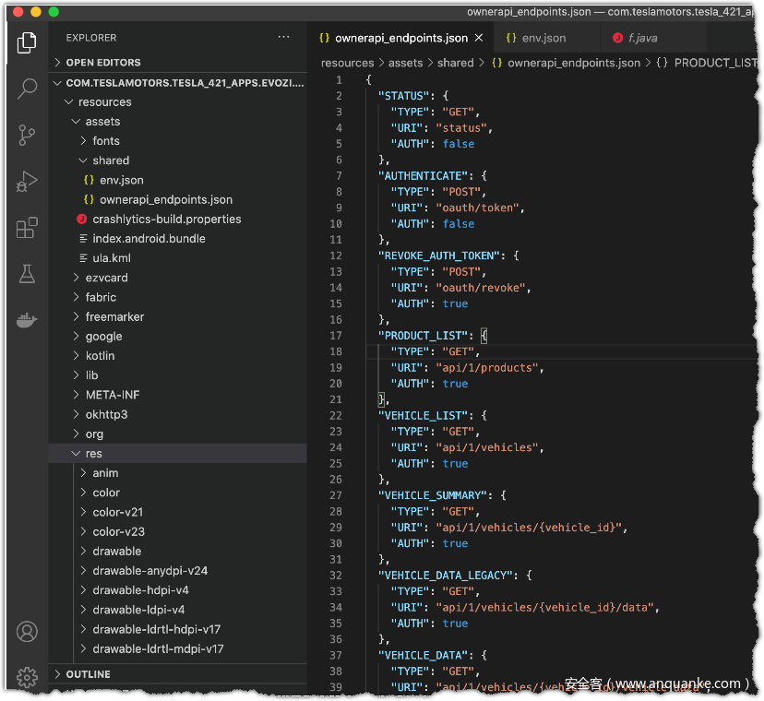Image resolution: width=764 pixels, height=701 pixels.
Task: Open the Source Control view
Action: click(27, 135)
